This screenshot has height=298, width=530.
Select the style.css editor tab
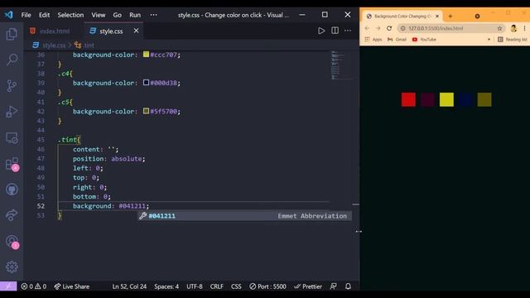[x=111, y=31]
